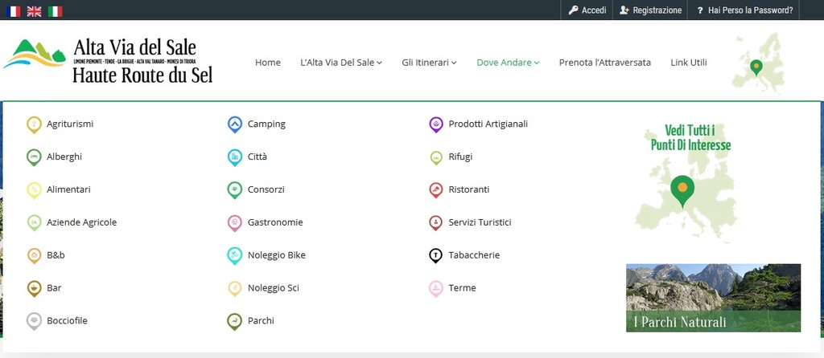Expand the L'Alta Via Del Sale menu
This screenshot has width=824, height=358.
(x=340, y=63)
